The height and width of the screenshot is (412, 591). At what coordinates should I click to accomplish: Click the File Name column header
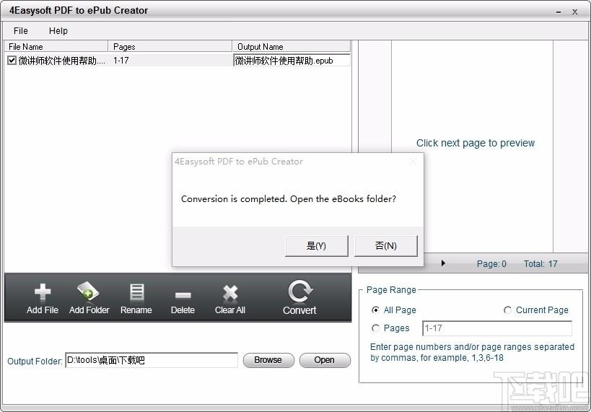point(56,46)
